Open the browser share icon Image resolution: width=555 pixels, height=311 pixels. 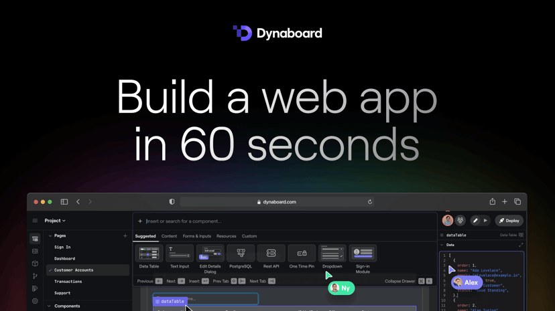click(493, 201)
